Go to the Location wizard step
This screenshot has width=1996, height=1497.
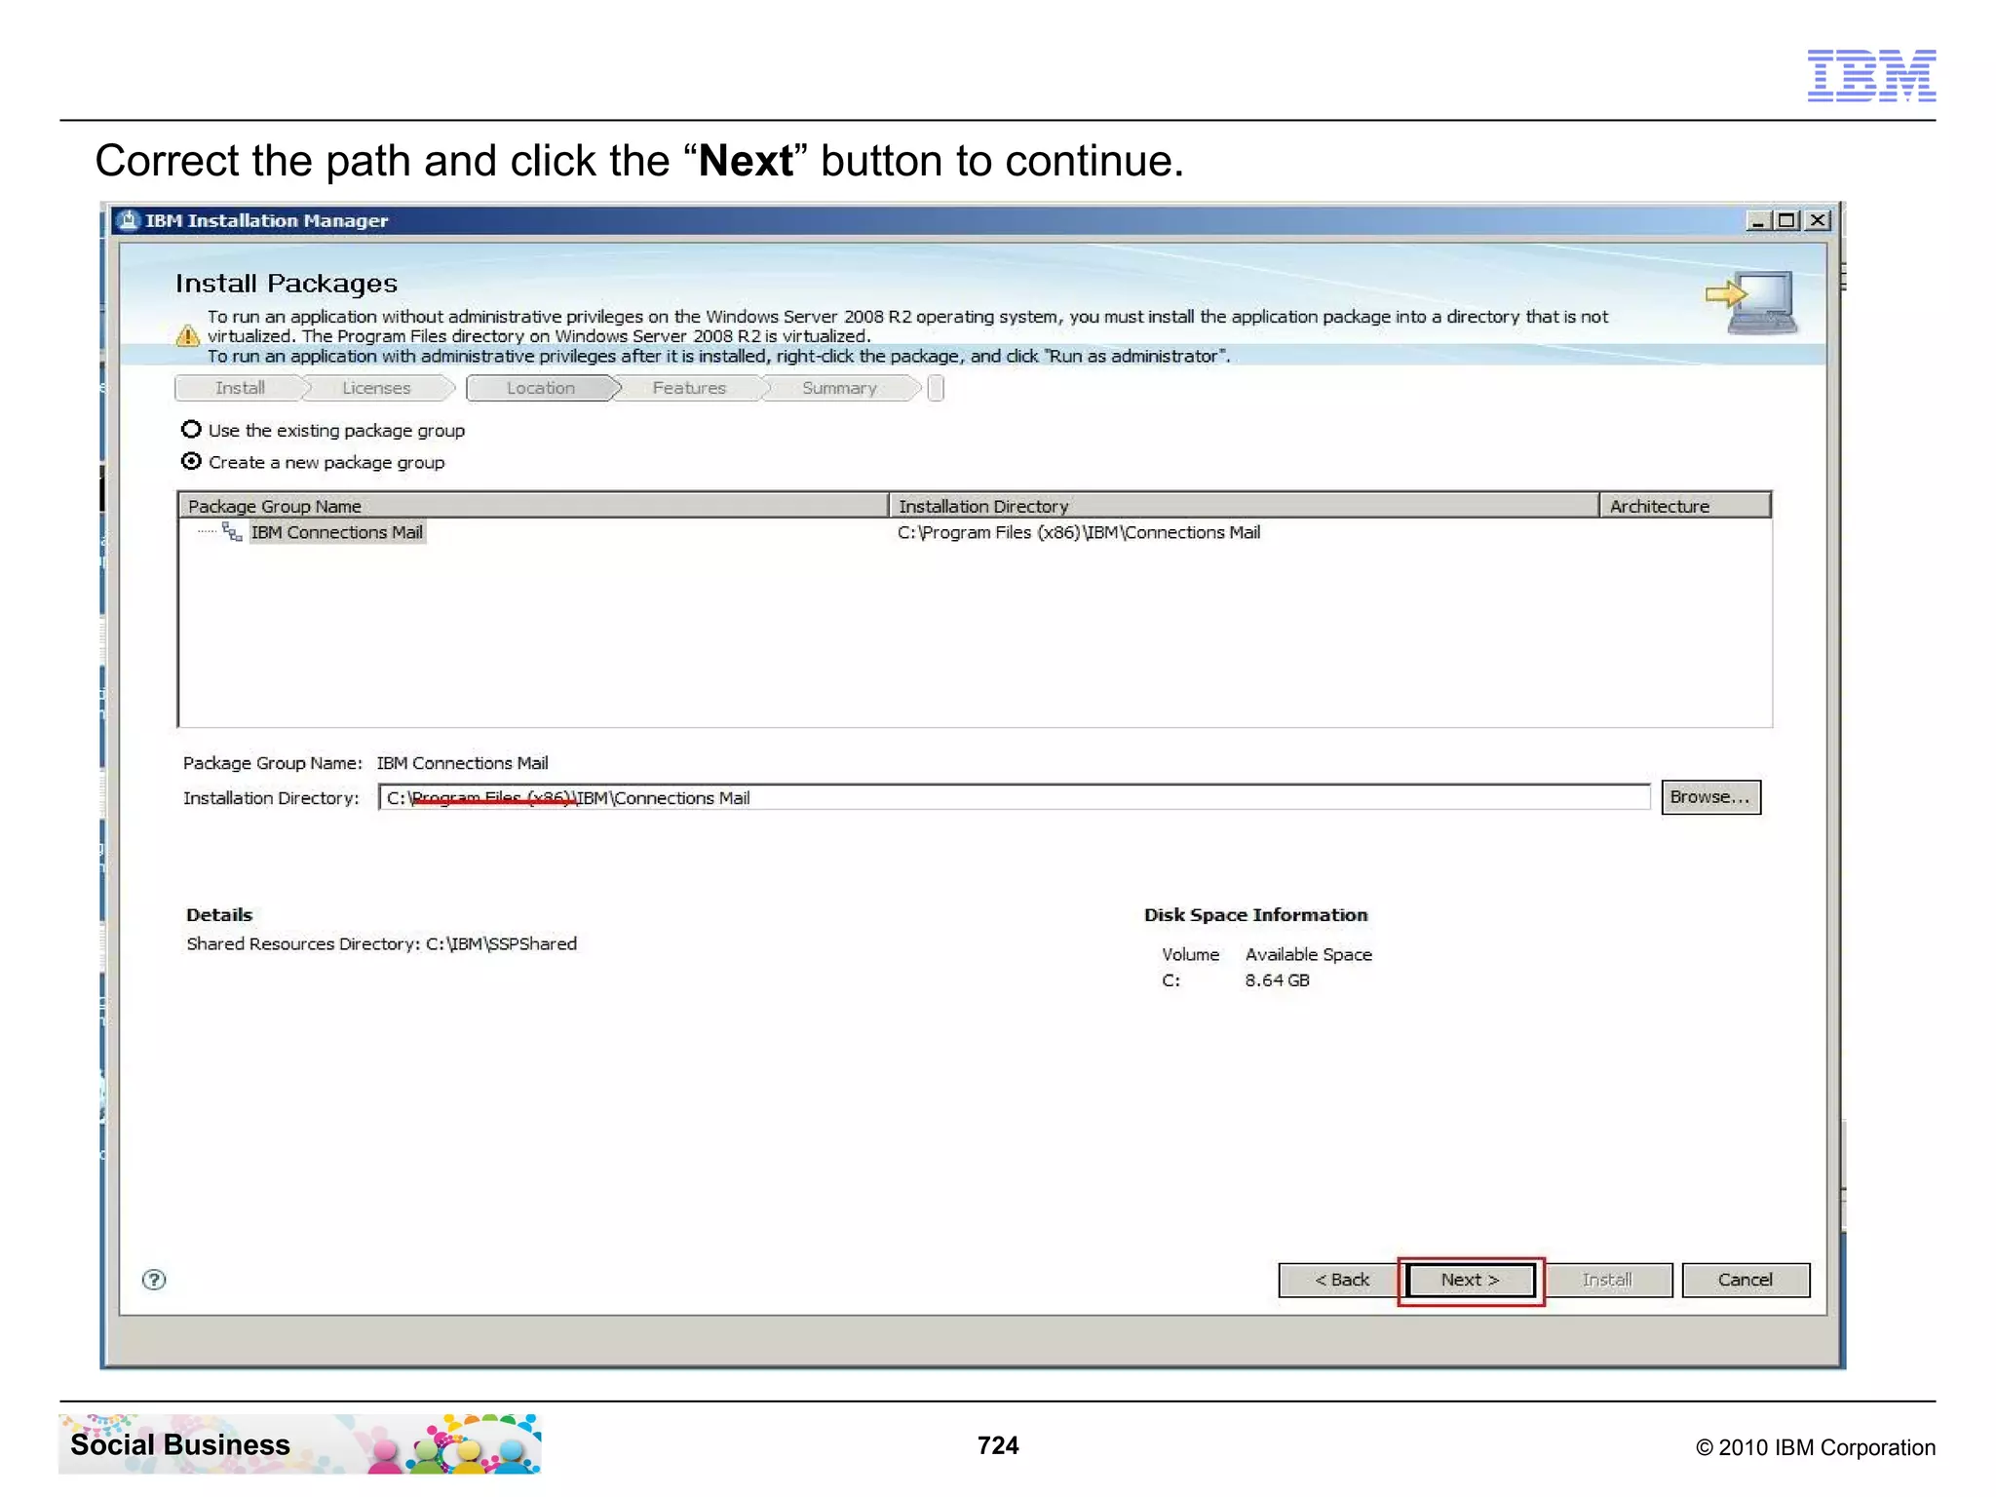(x=541, y=388)
